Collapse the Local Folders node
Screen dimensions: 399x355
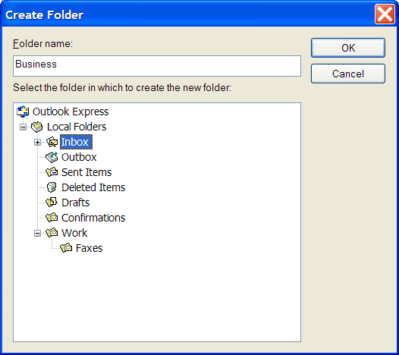click(x=24, y=127)
